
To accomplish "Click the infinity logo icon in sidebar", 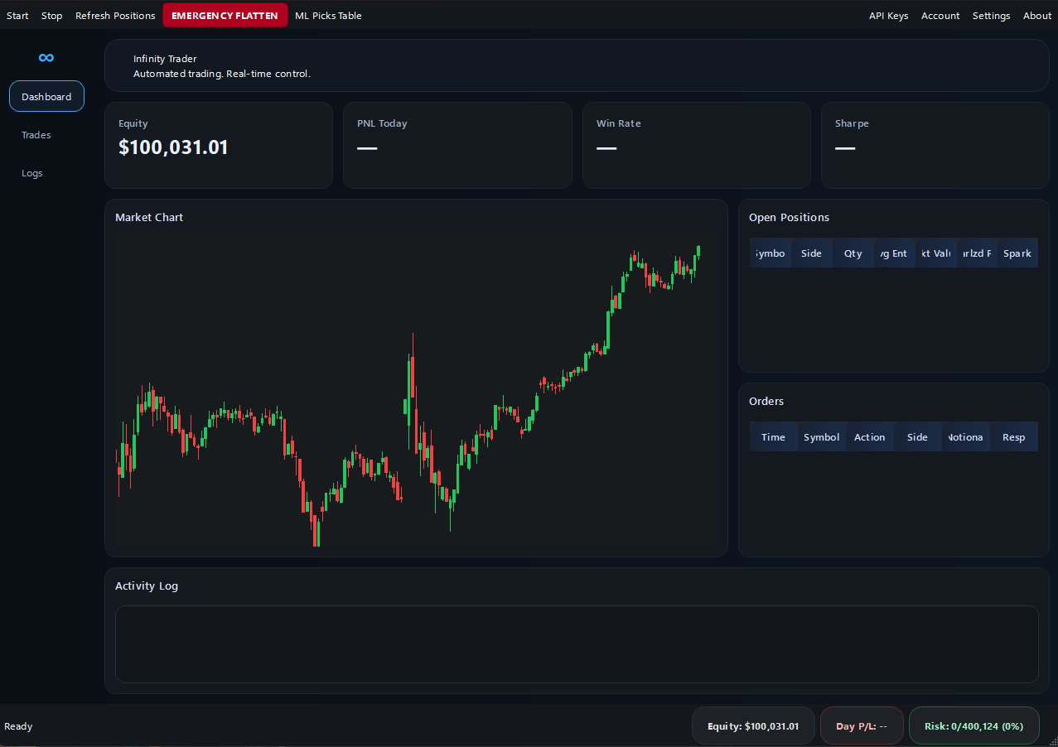I will click(46, 57).
